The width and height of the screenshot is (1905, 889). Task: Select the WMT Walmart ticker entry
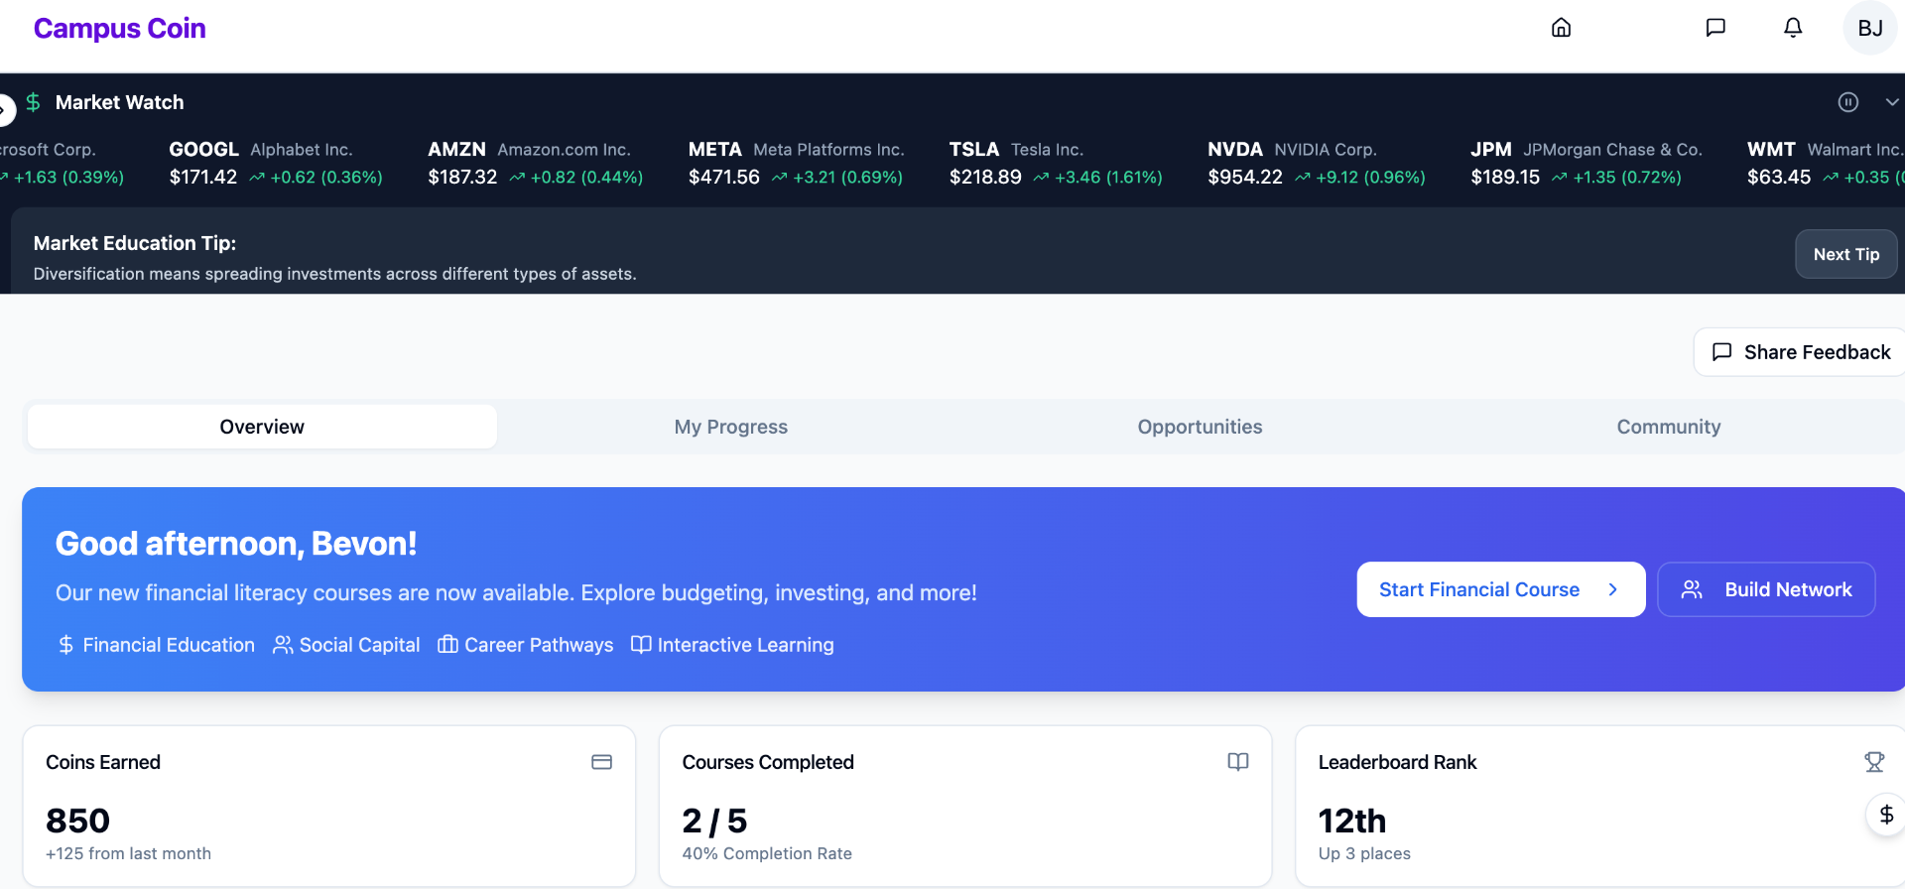[x=1826, y=163]
